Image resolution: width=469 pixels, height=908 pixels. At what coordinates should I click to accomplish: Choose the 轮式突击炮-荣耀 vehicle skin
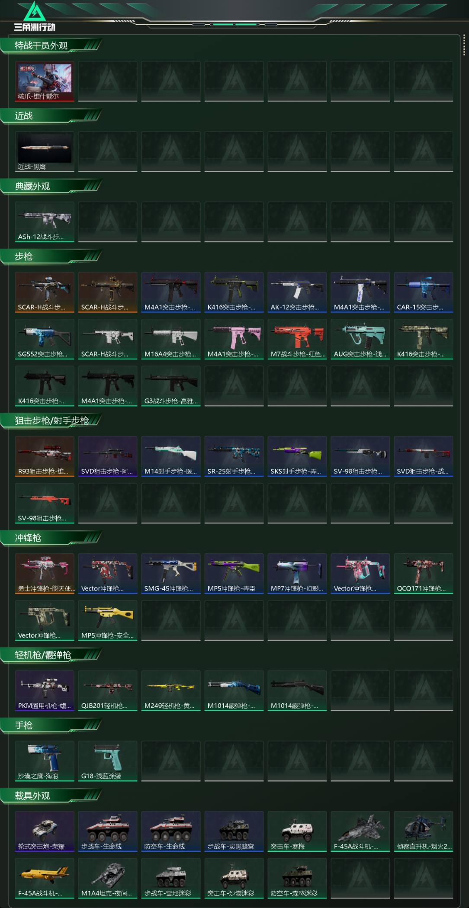pyautogui.click(x=45, y=831)
